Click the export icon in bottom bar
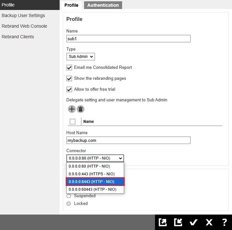Image resolution: width=232 pixels, height=230 pixels. pyautogui.click(x=163, y=222)
